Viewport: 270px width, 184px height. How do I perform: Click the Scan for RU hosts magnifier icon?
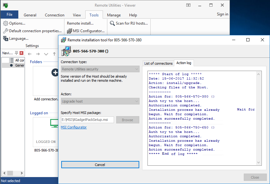[x=112, y=23]
